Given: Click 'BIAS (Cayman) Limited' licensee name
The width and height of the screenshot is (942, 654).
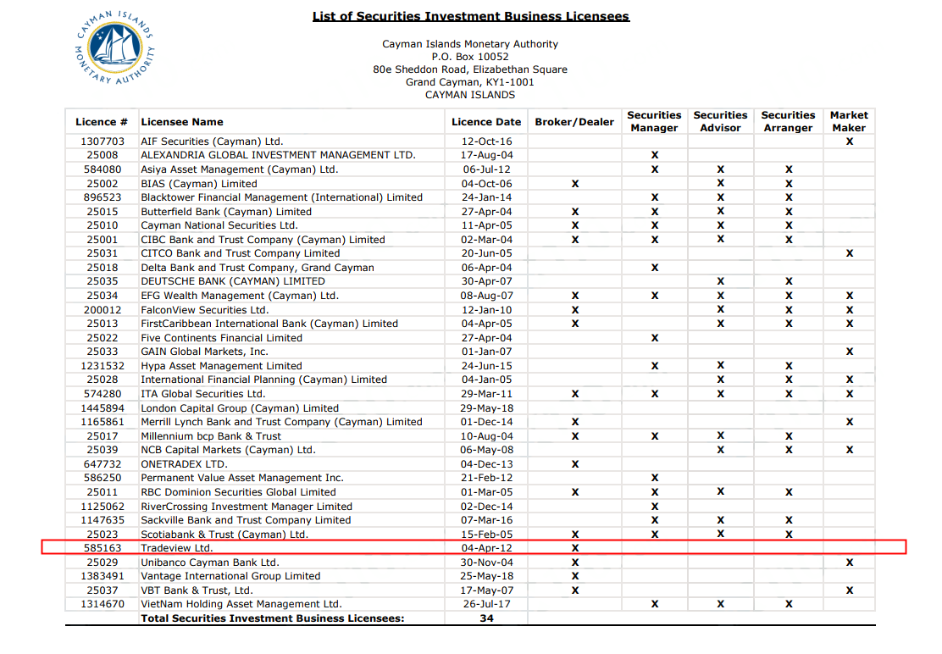Looking at the screenshot, I should coord(199,184).
